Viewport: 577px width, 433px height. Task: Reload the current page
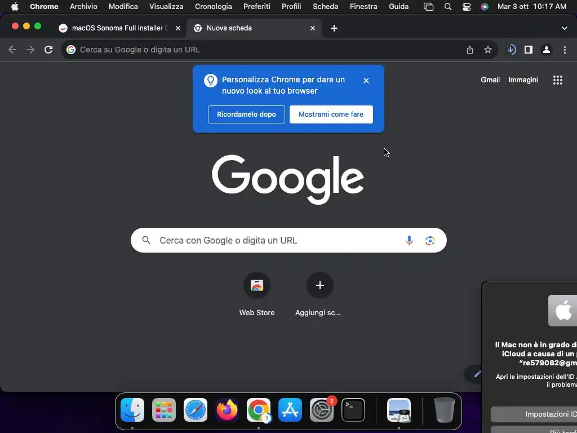48,50
